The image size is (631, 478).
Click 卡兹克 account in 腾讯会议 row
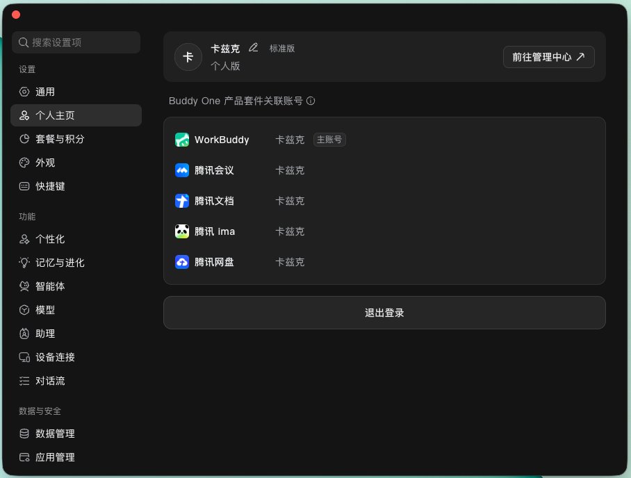[x=290, y=170]
